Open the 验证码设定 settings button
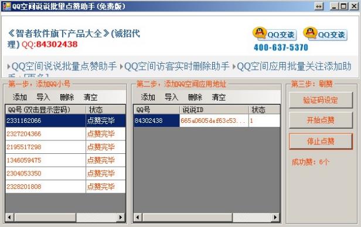The height and width of the screenshot is (227, 361). tap(321, 100)
